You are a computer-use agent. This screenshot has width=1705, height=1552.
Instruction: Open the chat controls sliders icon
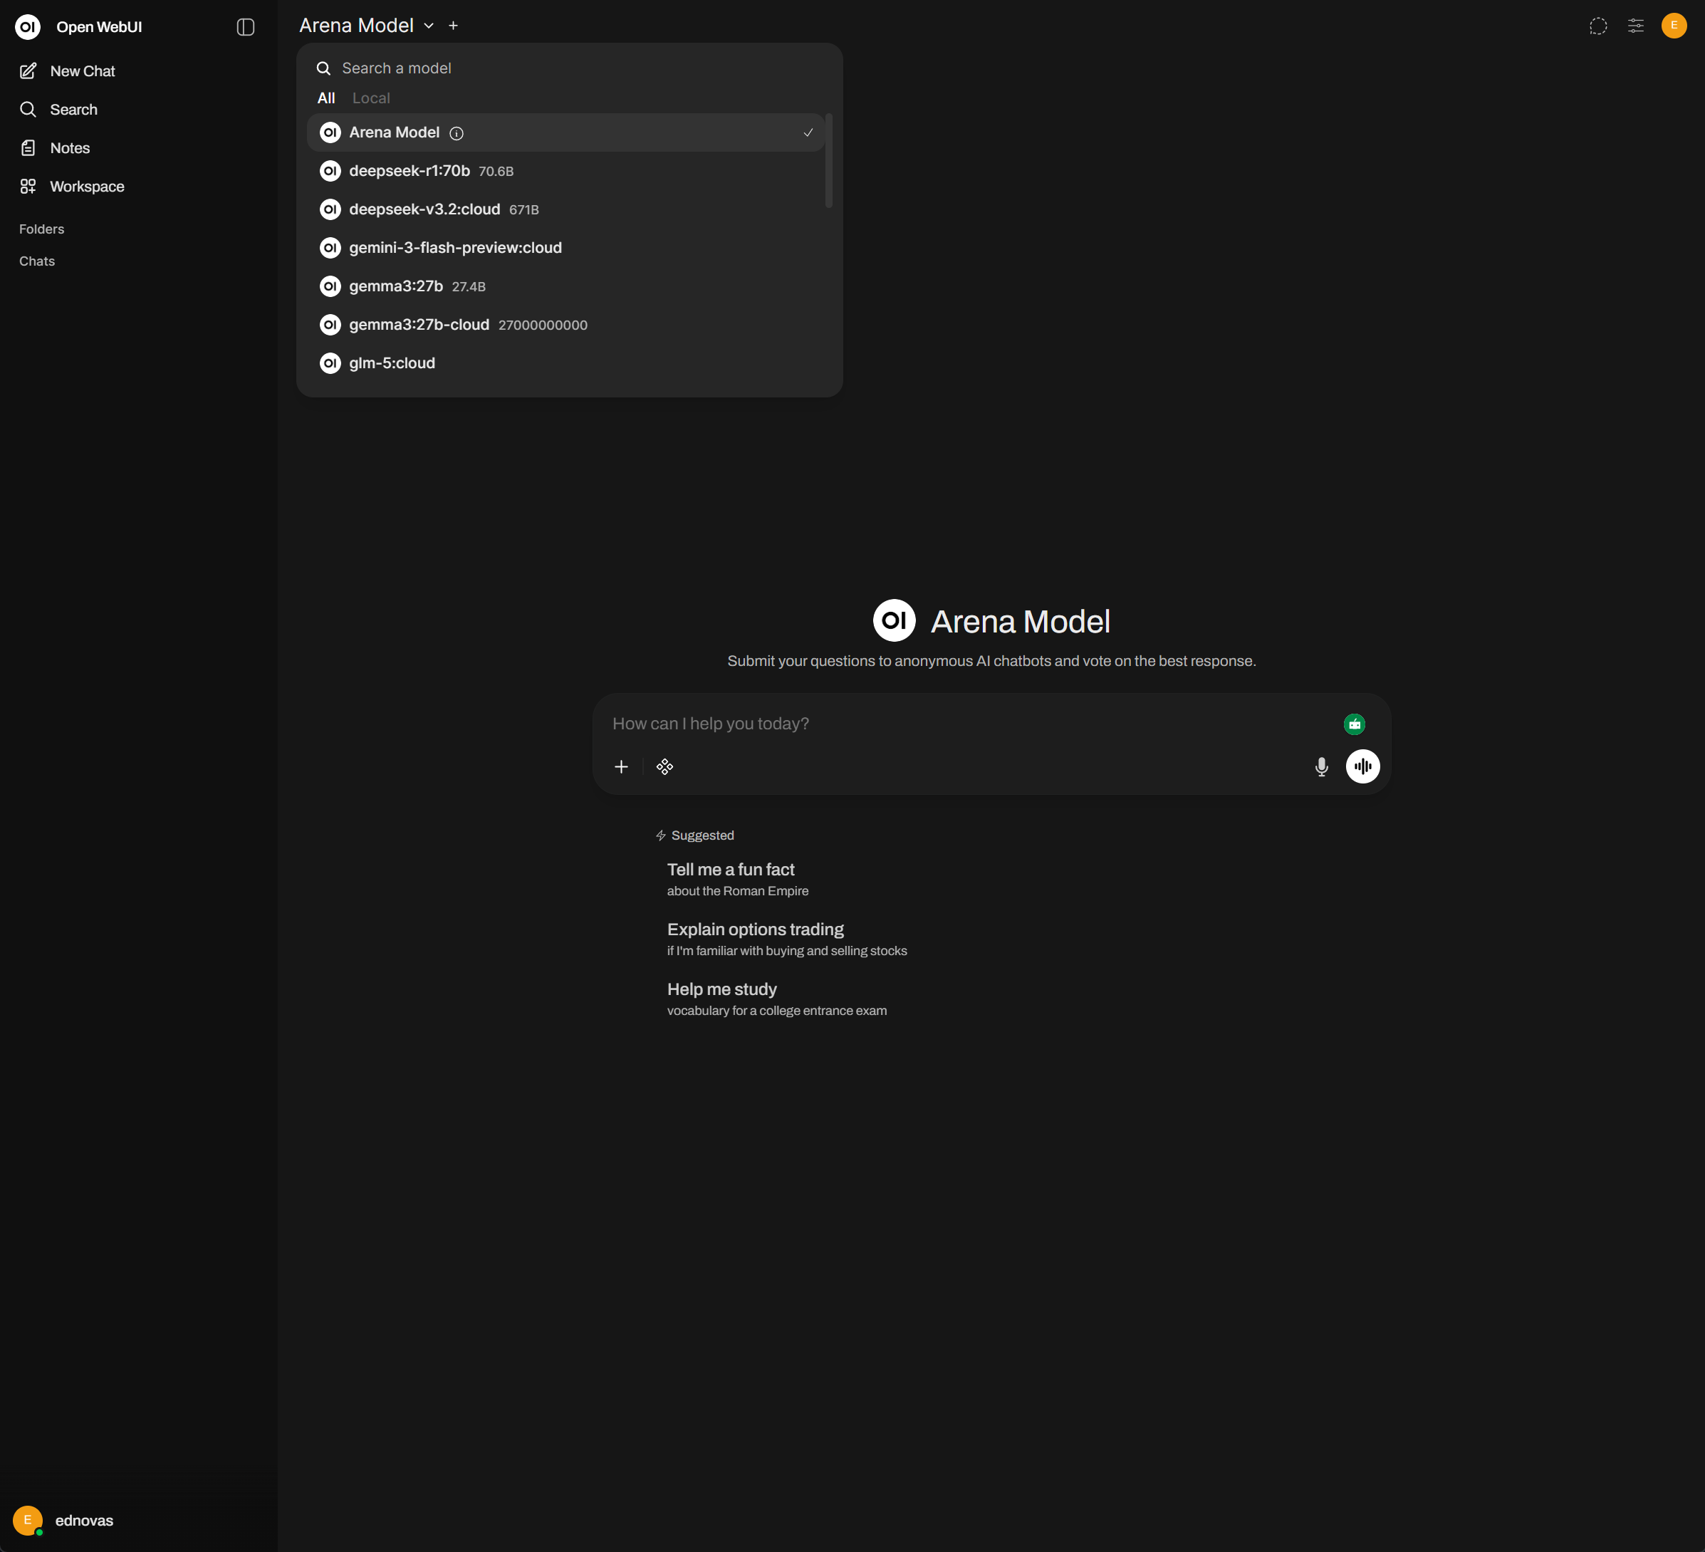(1636, 26)
